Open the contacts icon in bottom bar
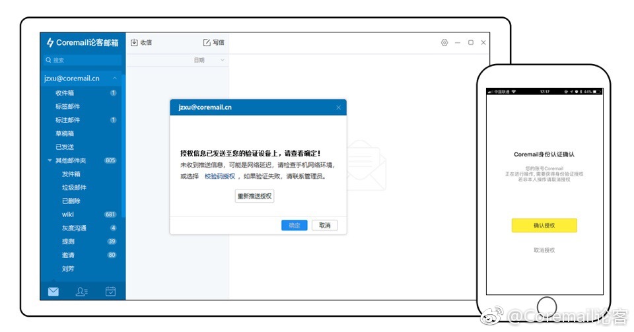Screen dimensions: 634x332 [81, 291]
